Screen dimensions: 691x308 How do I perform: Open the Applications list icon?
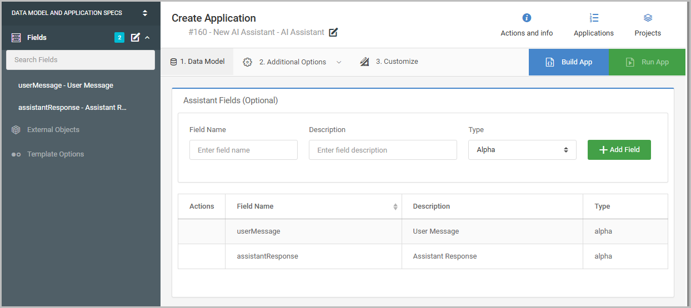(x=594, y=18)
